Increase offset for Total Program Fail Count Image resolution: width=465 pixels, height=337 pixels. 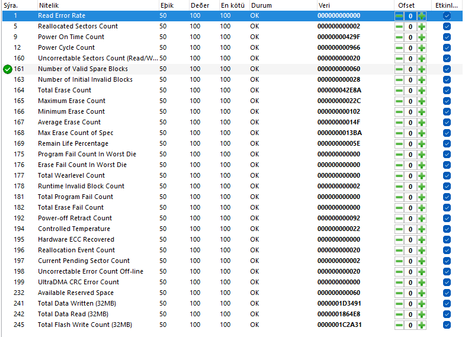tap(421, 197)
